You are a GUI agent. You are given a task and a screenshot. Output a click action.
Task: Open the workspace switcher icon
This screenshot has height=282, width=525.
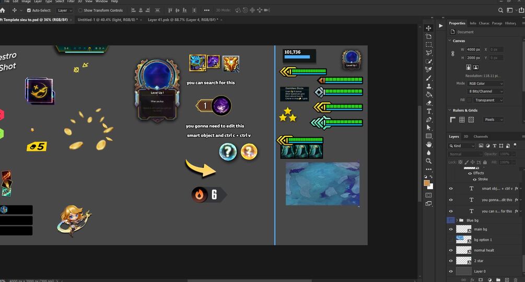510,10
